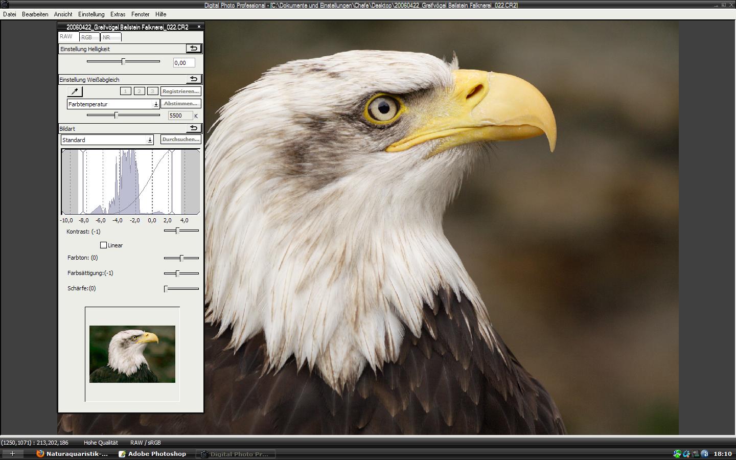Click the eagle preview thumbnail
This screenshot has height=460, width=736.
(x=132, y=354)
